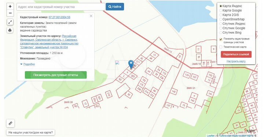Expand the Подробно details section

29,64
